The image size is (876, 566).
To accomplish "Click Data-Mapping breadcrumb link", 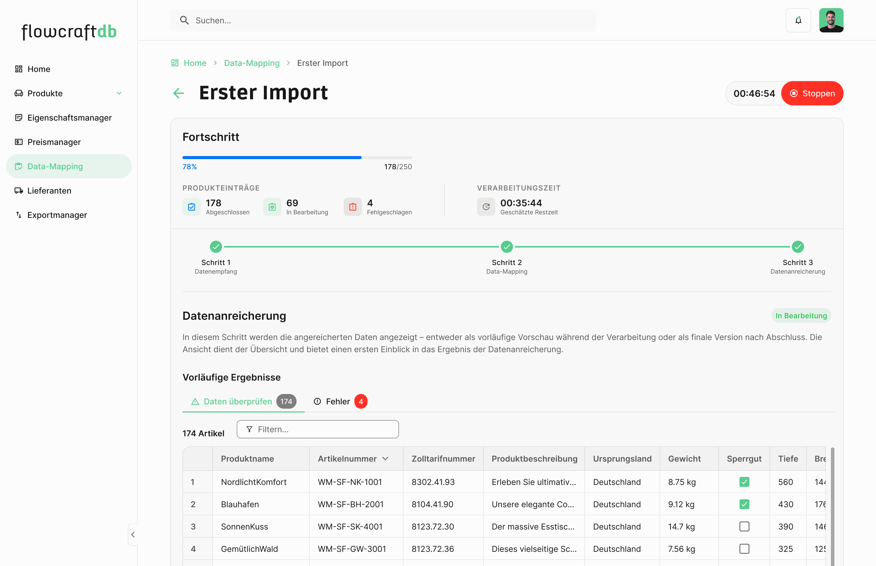I will (x=251, y=63).
